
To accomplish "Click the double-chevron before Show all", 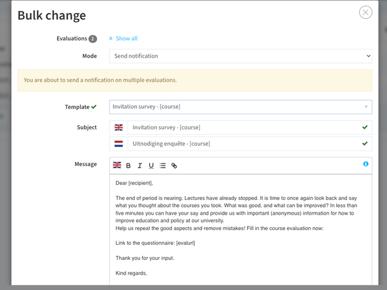I will (111, 38).
